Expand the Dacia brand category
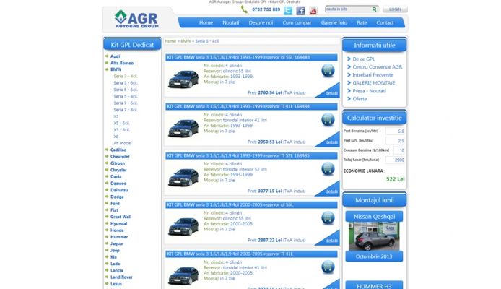This screenshot has height=289, width=501. (x=116, y=177)
